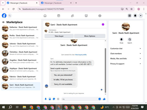This screenshot has height=110, width=147.
Task: Open the Sami profile picture in right panel
Action: point(126,27)
